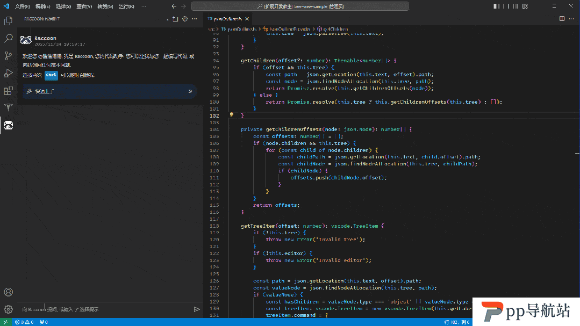This screenshot has width=580, height=326.
Task: Show errors and warnings in status bar
Action: [24, 322]
